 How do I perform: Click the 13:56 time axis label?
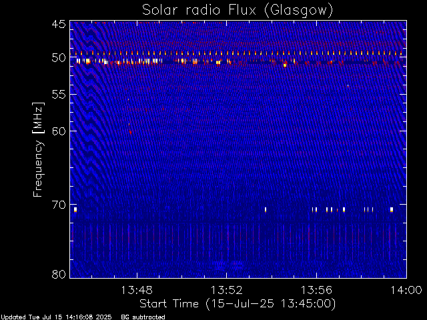[x=316, y=290]
